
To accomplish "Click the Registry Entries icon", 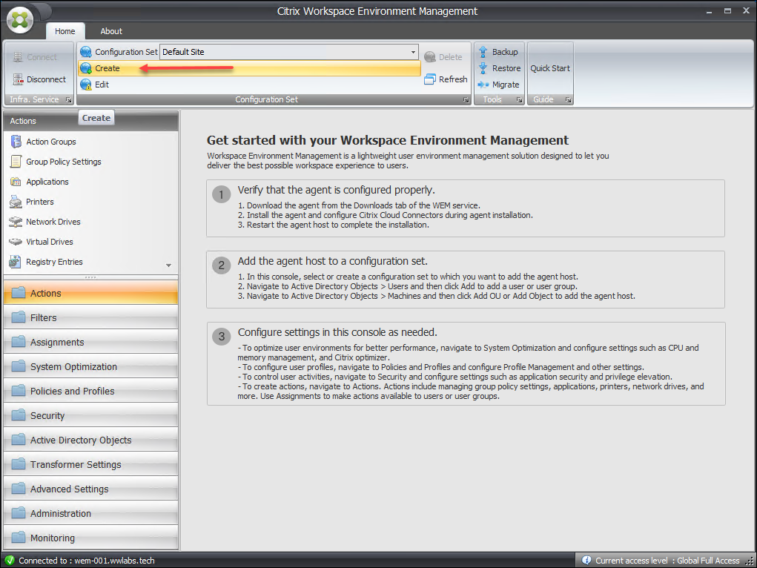I will tap(16, 262).
